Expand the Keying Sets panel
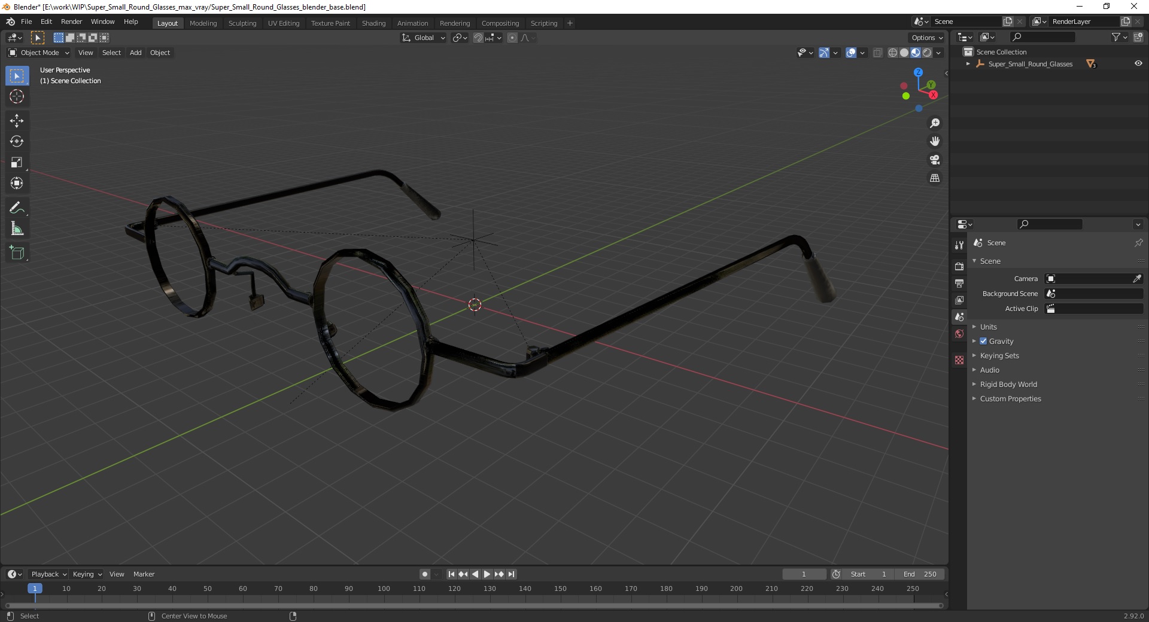Viewport: 1149px width, 622px height. click(x=999, y=355)
